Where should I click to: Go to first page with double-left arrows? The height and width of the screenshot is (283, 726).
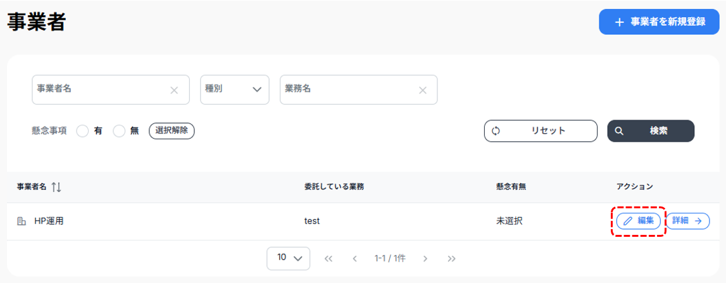[329, 258]
